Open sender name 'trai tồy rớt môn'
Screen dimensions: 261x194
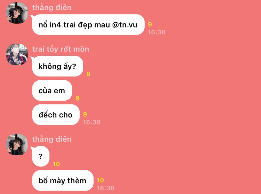tap(61, 49)
